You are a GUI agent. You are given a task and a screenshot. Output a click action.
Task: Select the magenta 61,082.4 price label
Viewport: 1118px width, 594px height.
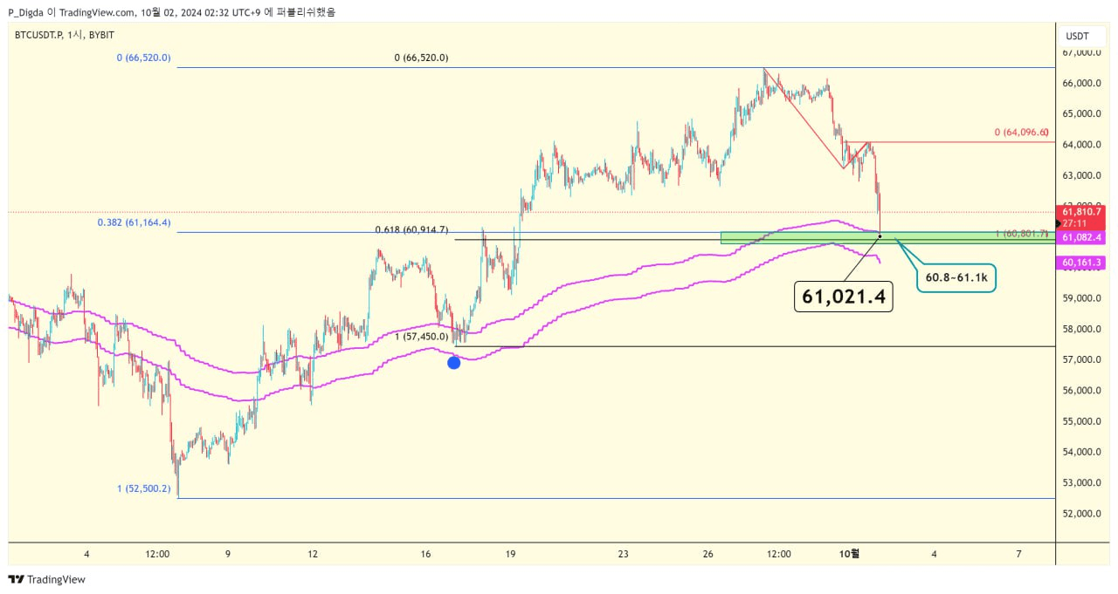pyautogui.click(x=1081, y=237)
